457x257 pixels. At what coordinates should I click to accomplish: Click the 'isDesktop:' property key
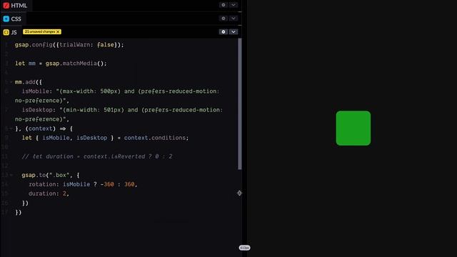(x=39, y=110)
